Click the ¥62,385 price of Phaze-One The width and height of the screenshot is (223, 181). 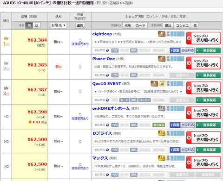click(37, 65)
